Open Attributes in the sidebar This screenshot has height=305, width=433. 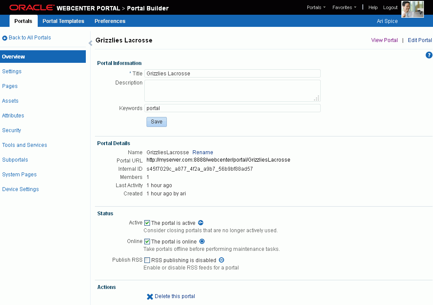[x=13, y=116]
